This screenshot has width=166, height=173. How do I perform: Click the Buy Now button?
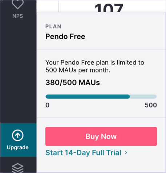click(x=101, y=136)
